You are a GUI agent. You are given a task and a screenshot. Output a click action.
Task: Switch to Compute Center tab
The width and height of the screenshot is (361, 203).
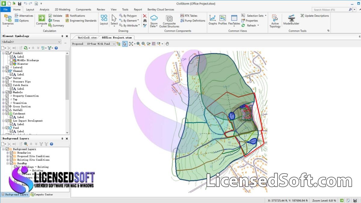pos(42,195)
